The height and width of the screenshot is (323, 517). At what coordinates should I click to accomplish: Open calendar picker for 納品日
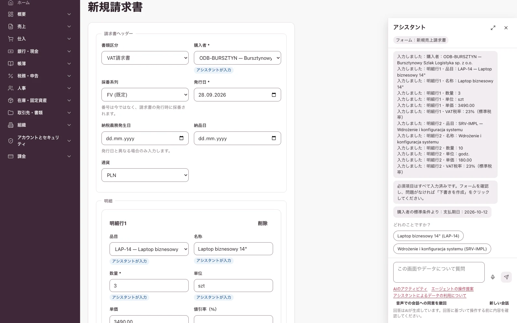click(274, 138)
